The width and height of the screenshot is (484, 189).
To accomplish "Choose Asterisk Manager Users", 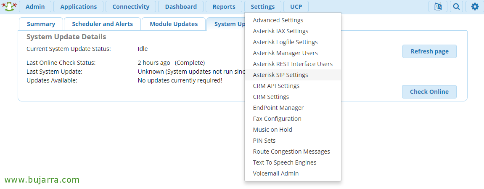I will tap(293, 53).
